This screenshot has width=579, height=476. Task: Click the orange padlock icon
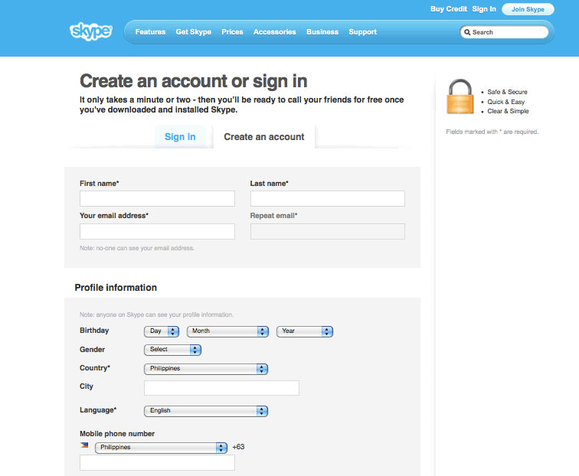[x=460, y=96]
